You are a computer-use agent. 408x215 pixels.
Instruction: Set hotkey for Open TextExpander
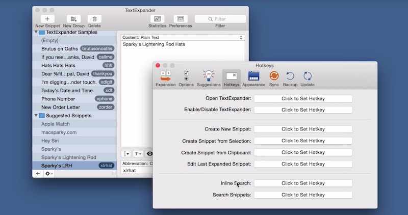point(303,98)
